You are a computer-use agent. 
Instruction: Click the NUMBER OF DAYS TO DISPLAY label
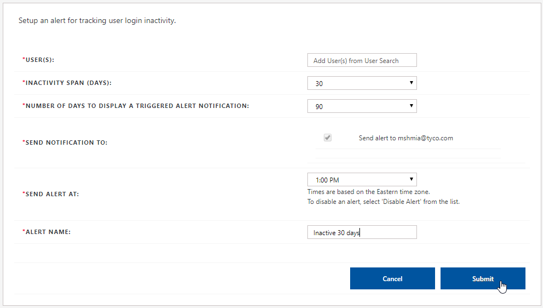click(137, 106)
